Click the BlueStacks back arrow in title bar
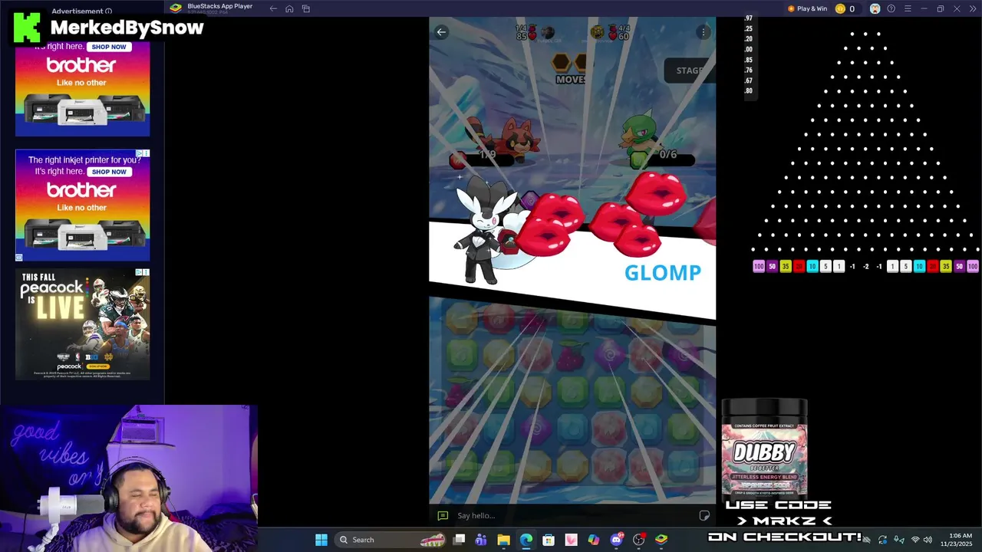 click(273, 8)
